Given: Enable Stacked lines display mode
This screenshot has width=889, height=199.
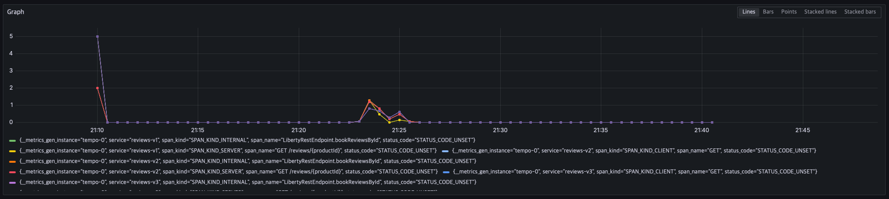Looking at the screenshot, I should coord(820,12).
